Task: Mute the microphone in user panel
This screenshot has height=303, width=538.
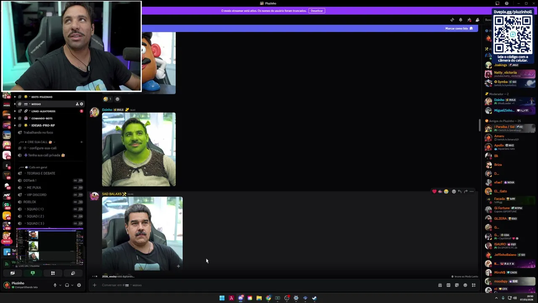Action: 55,285
